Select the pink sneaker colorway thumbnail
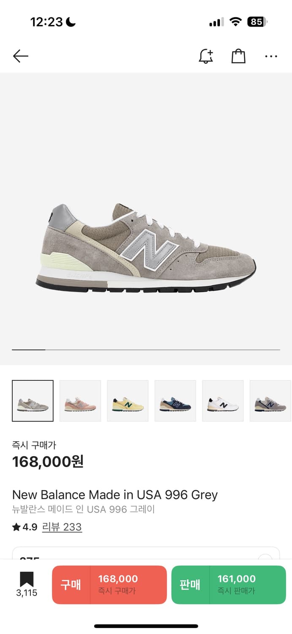Image resolution: width=292 pixels, height=634 pixels. [80, 401]
